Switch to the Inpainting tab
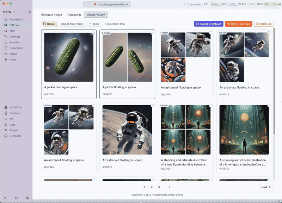Screen dimensions: 282x203 pyautogui.click(x=74, y=15)
